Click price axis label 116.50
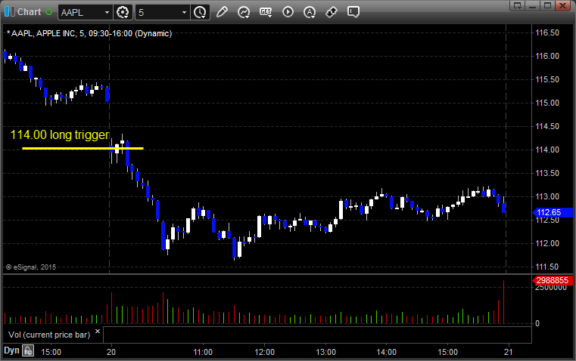This screenshot has height=361, width=576. [547, 32]
